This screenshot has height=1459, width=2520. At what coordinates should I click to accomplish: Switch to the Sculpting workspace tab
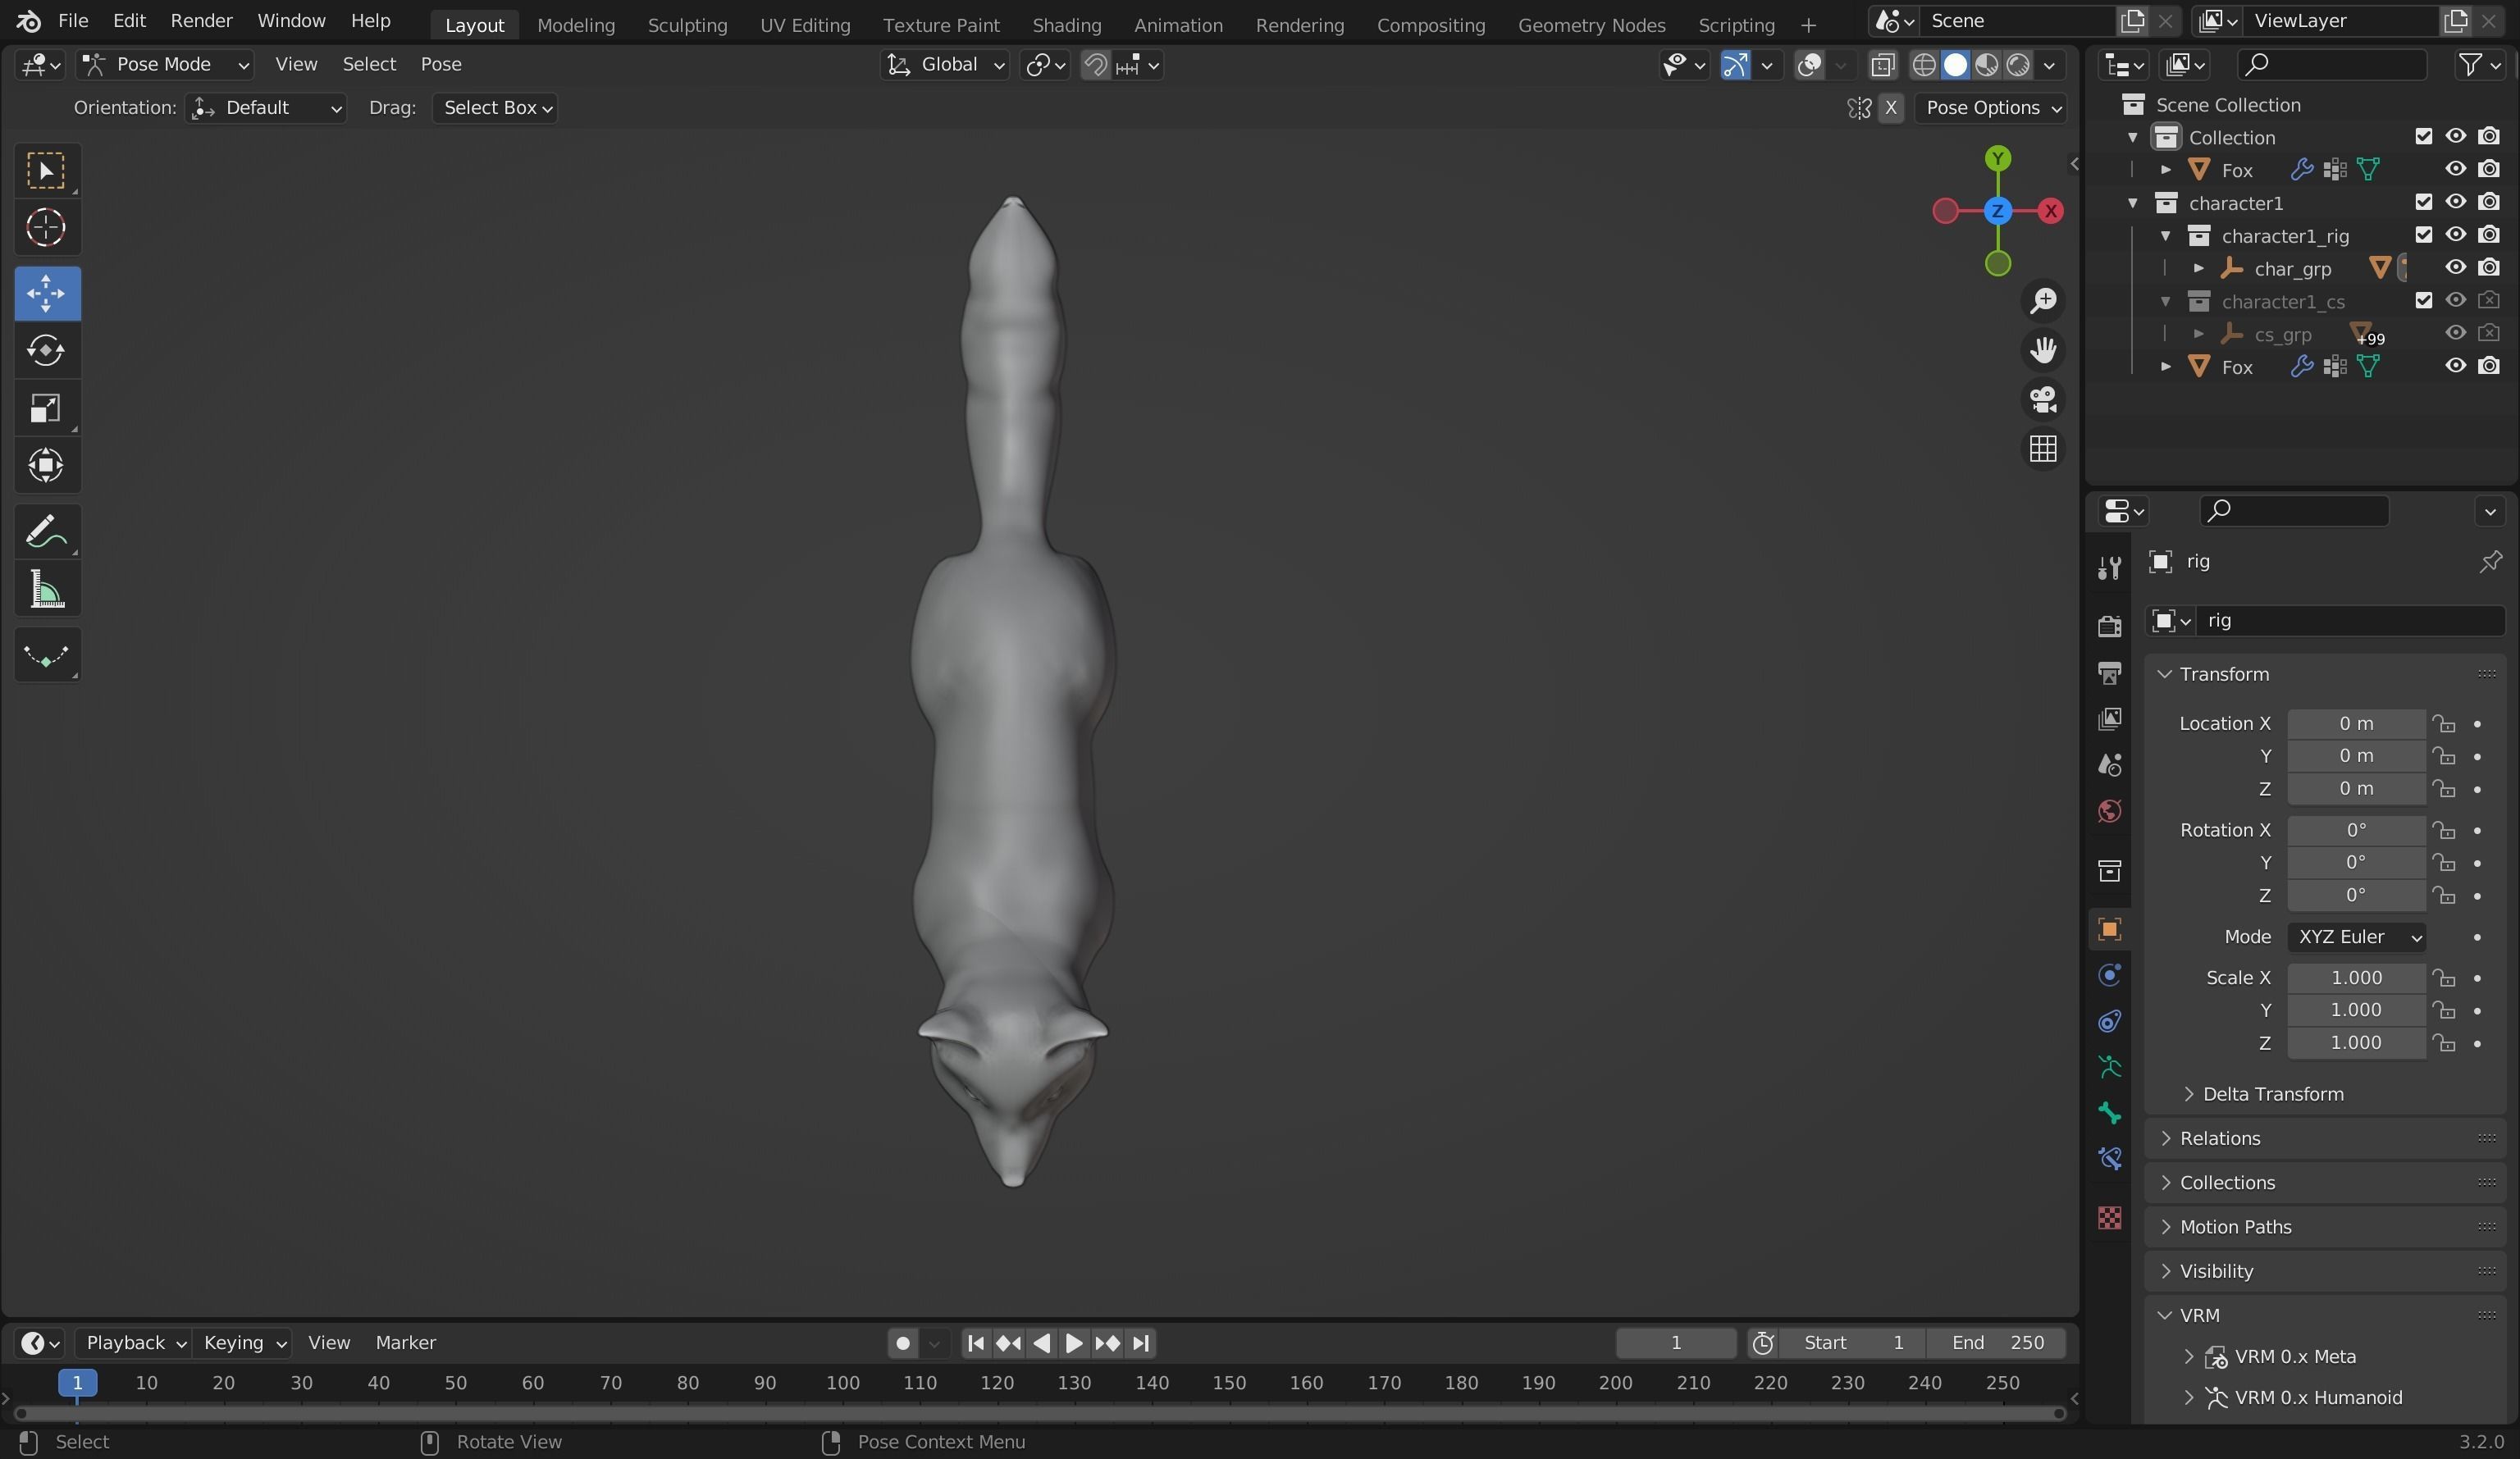click(x=687, y=25)
